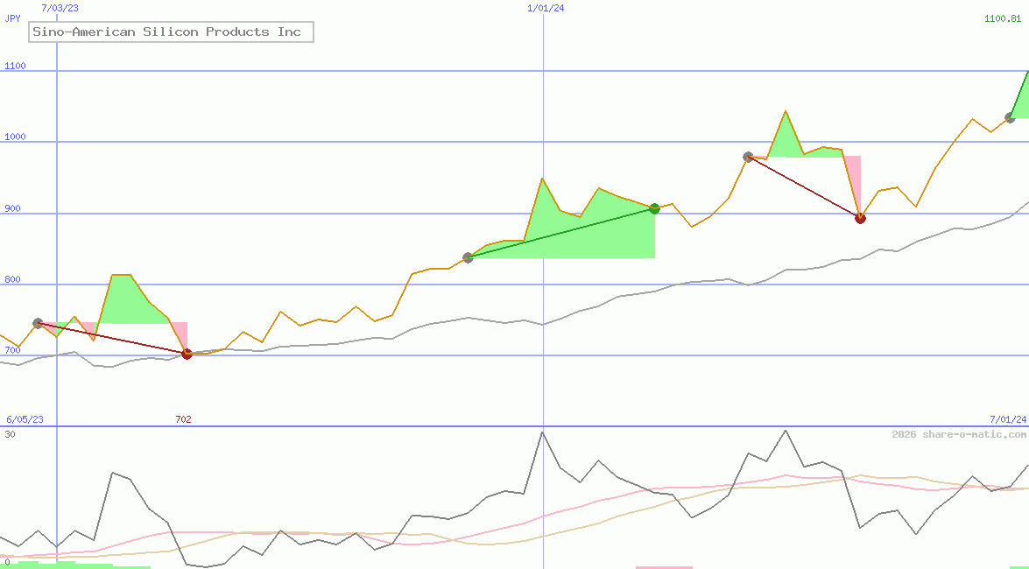Click the green 1100.81 latest price value
Image resolution: width=1029 pixels, height=569 pixels.
(x=1003, y=18)
